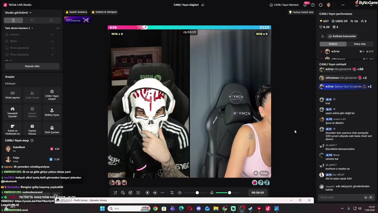Viewport: 378px width, 213px height.
Task: Send the comment with arrow button
Action: pos(371,197)
